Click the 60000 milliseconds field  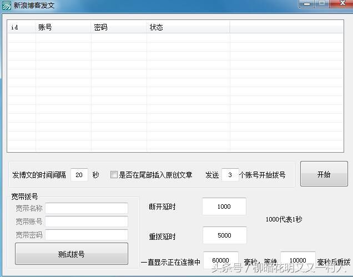pos(221,260)
